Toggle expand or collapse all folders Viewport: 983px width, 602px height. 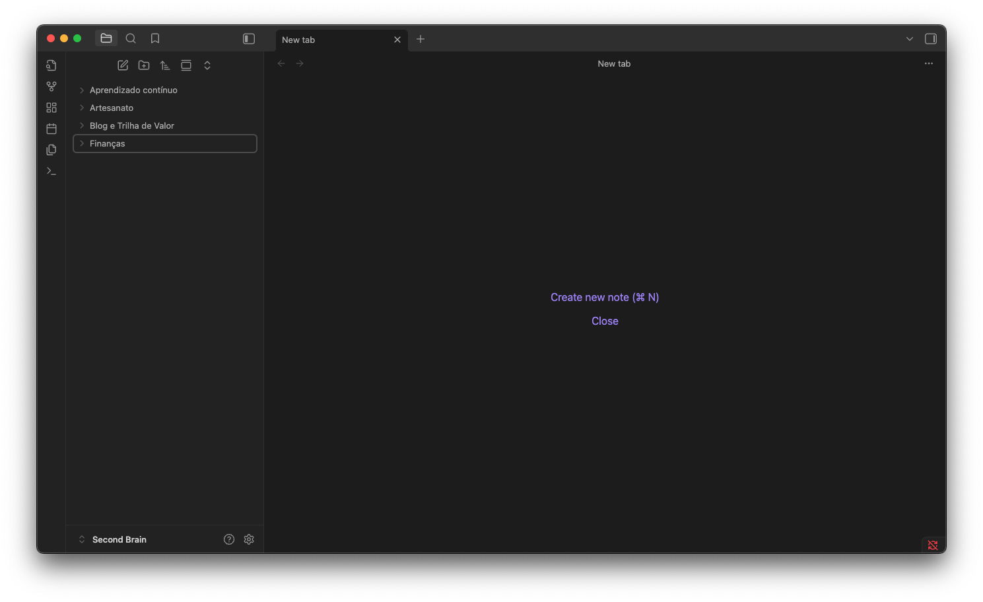tap(207, 65)
